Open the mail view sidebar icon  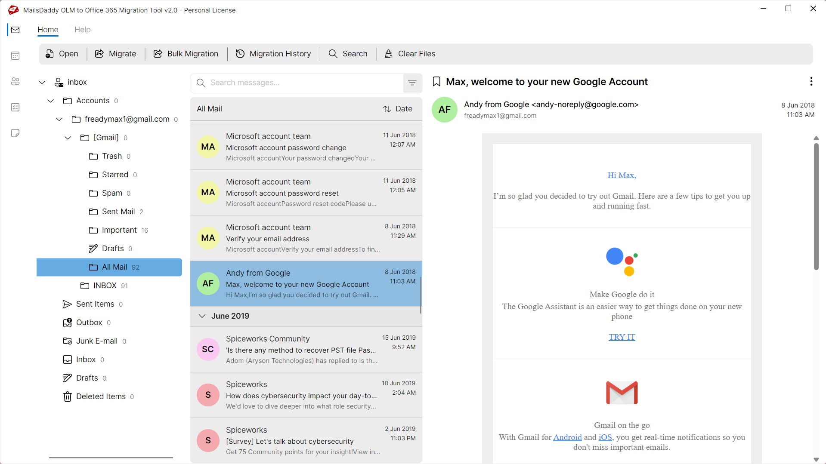15,30
